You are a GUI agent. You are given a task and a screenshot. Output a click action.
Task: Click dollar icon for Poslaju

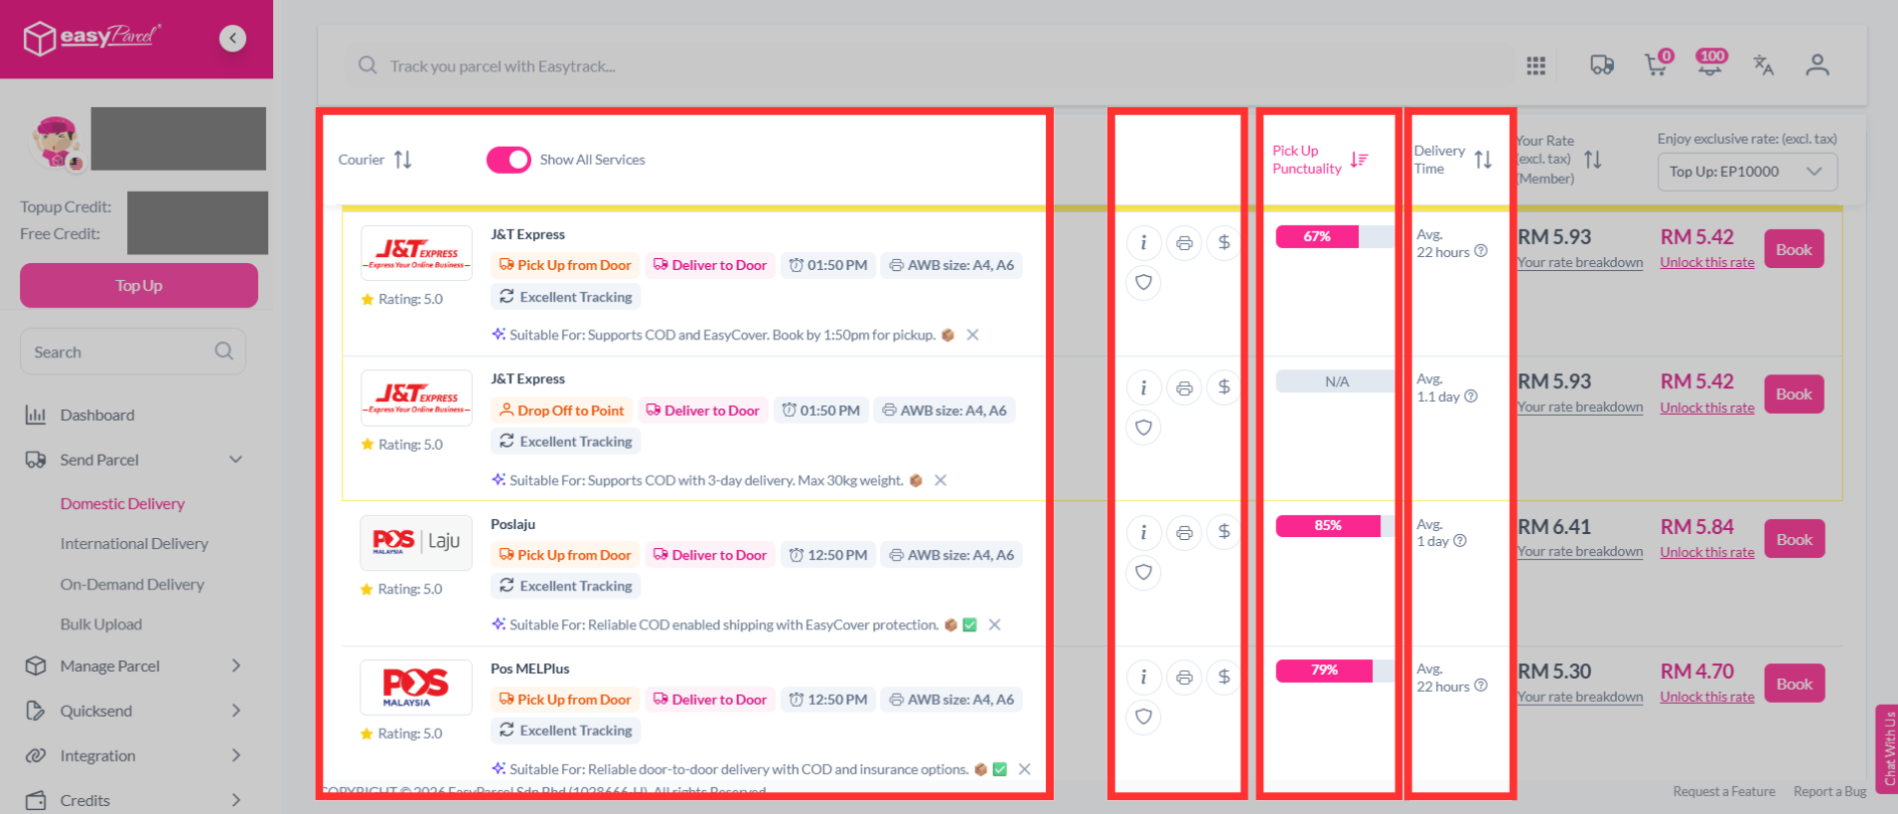[1224, 532]
